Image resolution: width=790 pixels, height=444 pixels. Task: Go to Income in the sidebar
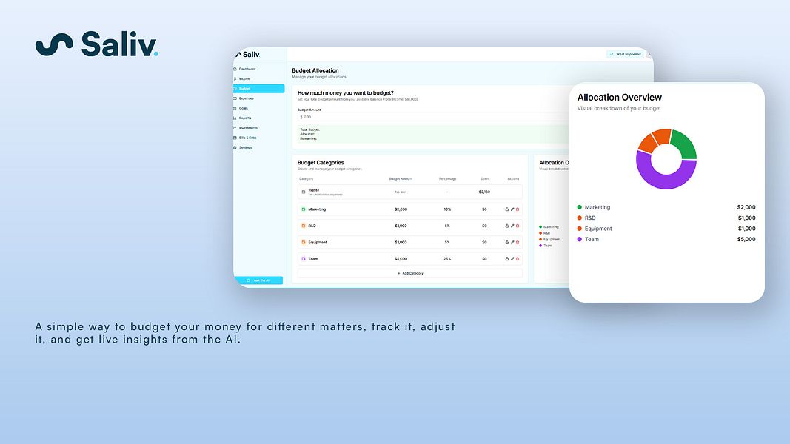(242, 79)
